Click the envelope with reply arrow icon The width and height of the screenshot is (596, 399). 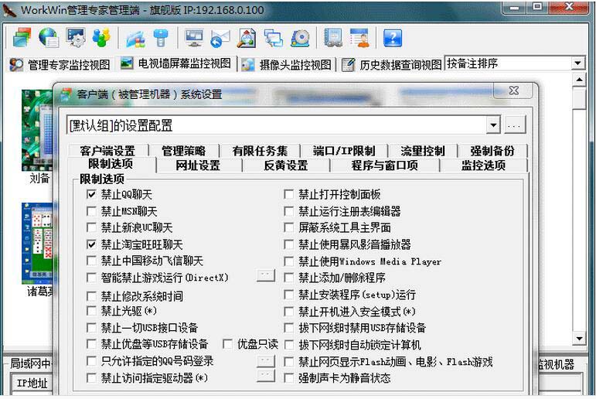coord(220,38)
